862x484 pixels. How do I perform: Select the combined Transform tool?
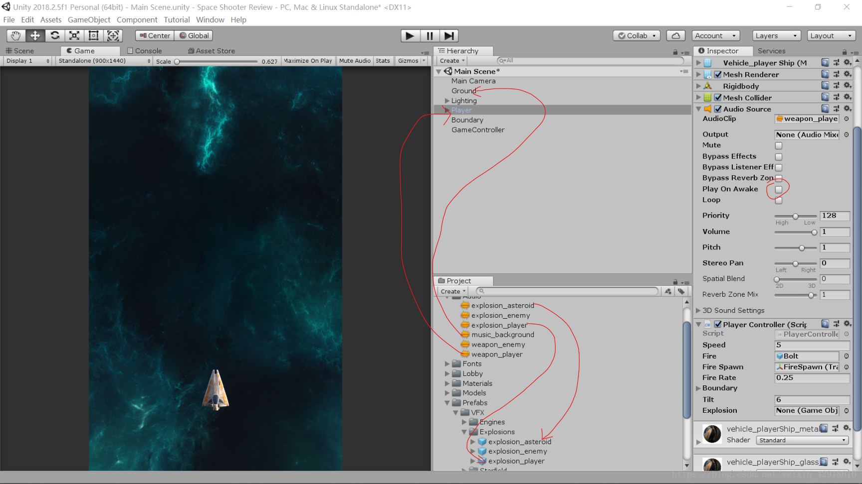[113, 36]
